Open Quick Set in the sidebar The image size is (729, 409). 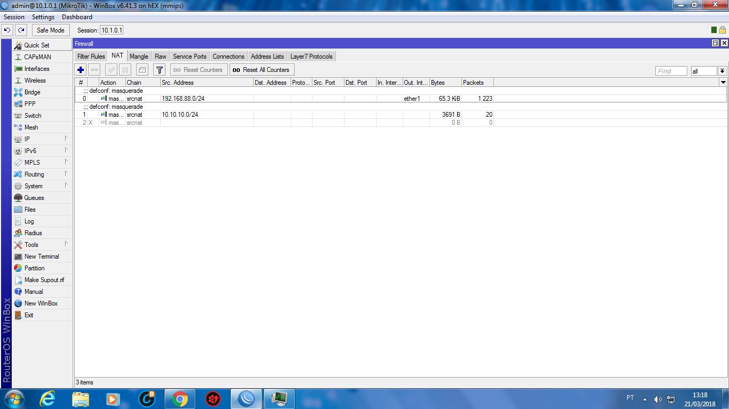[x=42, y=45]
